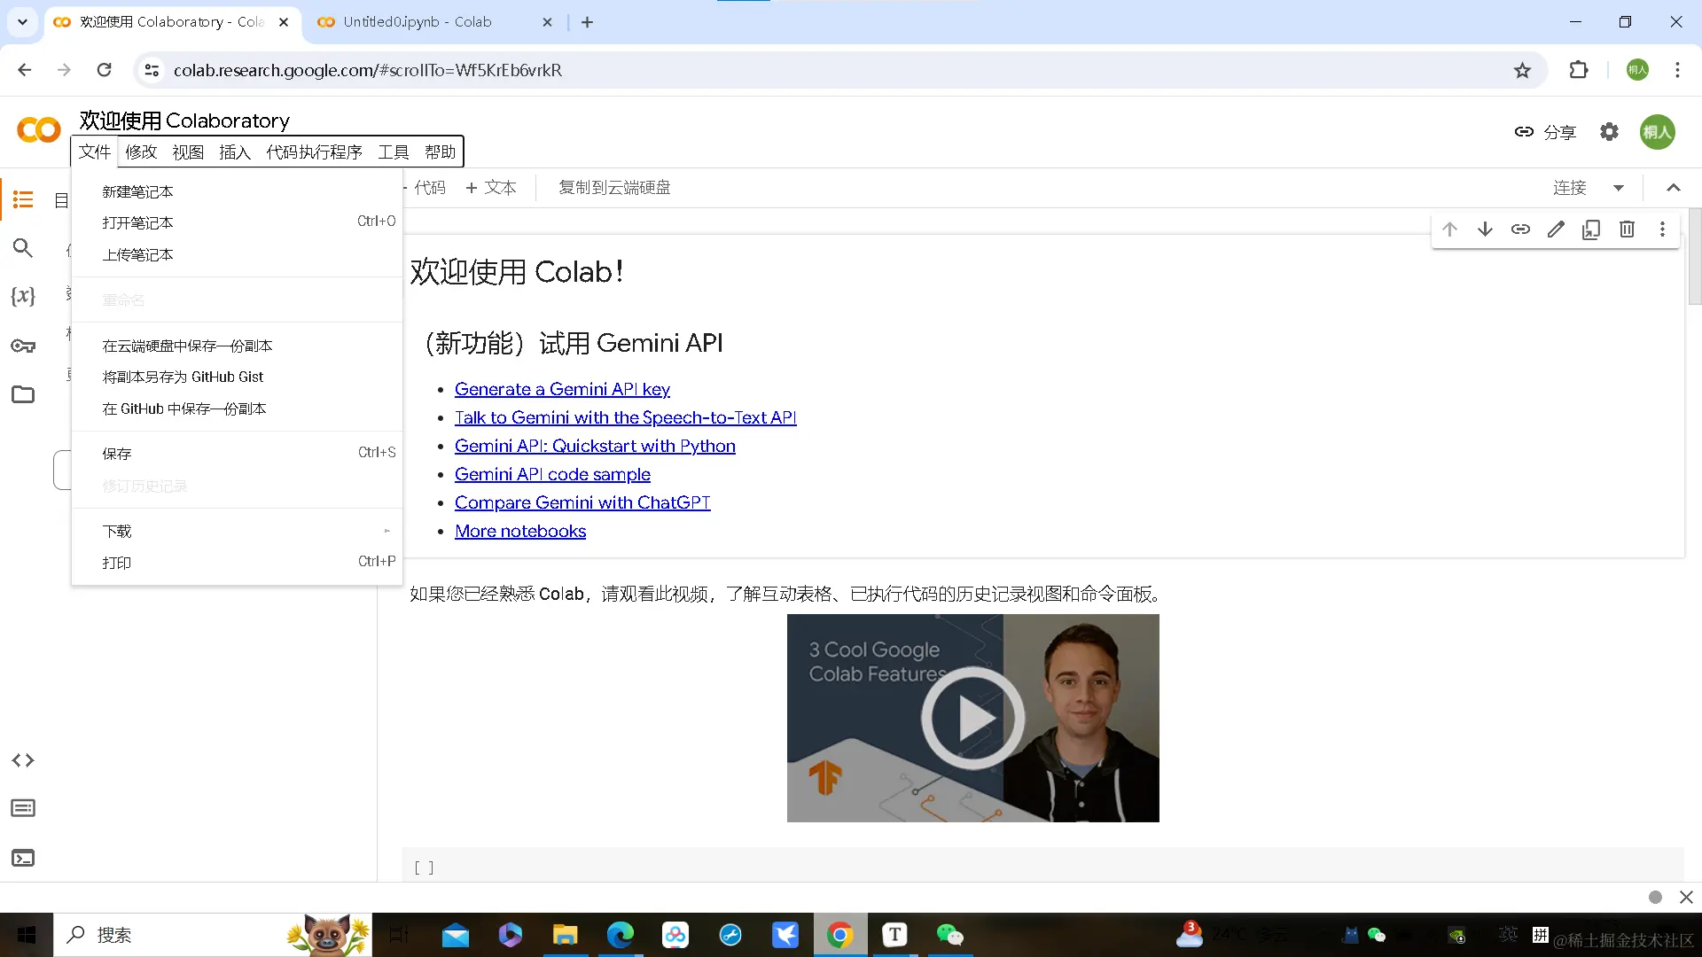This screenshot has height=957, width=1702.
Task: Open the Secrets (key) panel
Action: [23, 346]
